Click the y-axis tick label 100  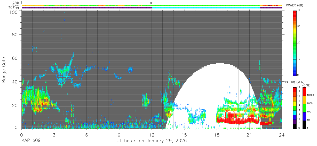pyautogui.click(x=13, y=12)
